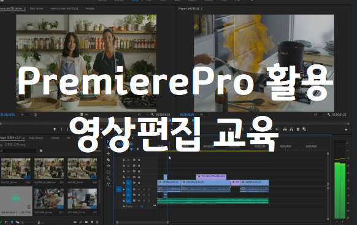Target the A2 track label button

coord(128,195)
